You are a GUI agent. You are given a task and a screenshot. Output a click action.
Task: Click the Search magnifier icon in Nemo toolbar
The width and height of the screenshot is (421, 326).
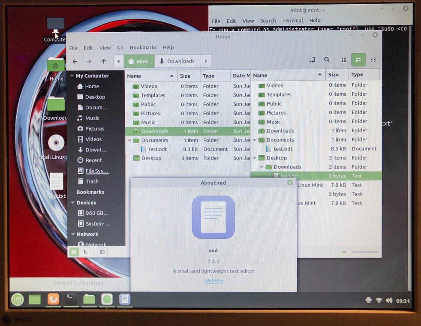click(x=327, y=60)
